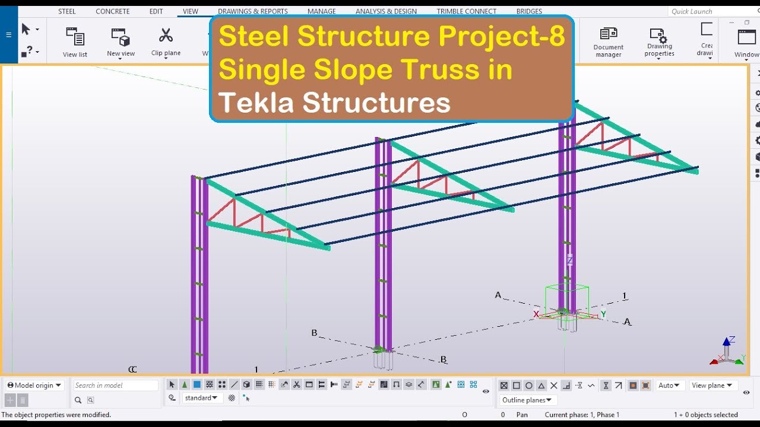Click the XYZ axis gizmo in the view corner
This screenshot has width=760, height=427.
pyautogui.click(x=727, y=350)
